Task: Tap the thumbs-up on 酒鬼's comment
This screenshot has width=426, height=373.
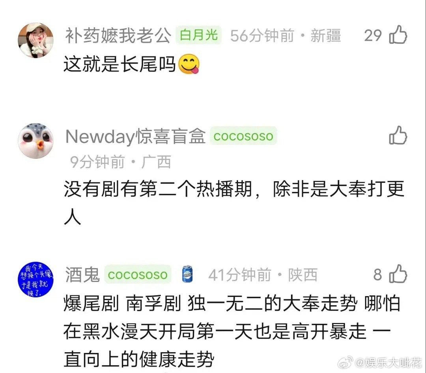Action: 398,274
